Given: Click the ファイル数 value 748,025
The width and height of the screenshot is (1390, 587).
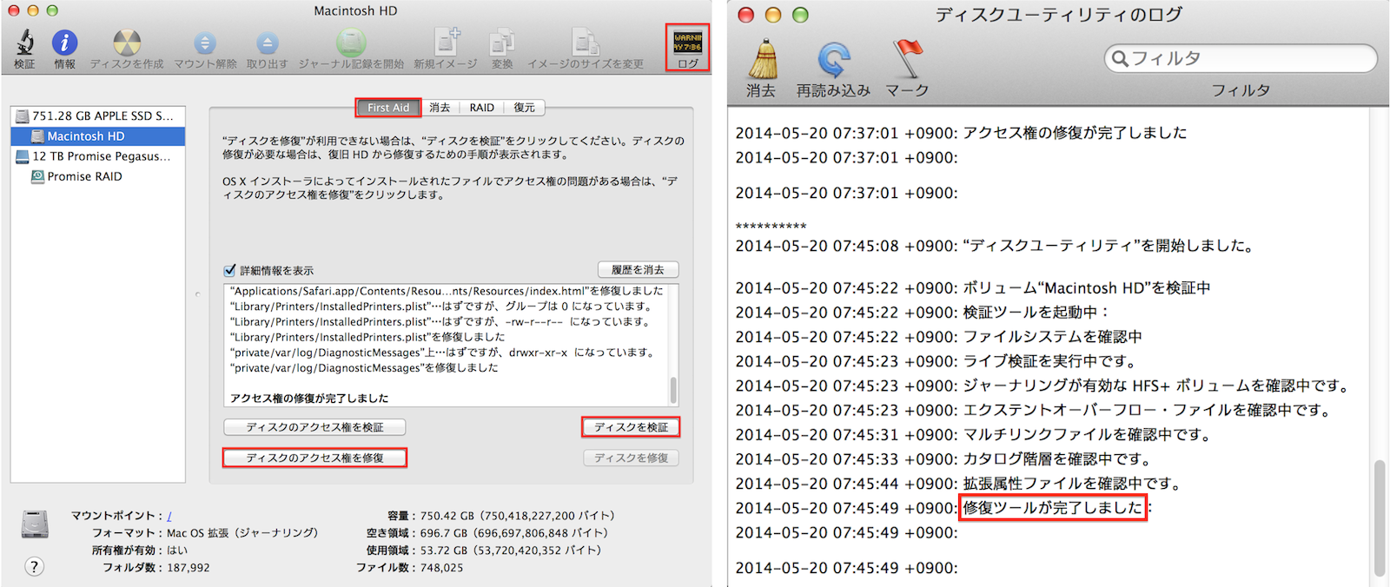Looking at the screenshot, I should (x=441, y=568).
